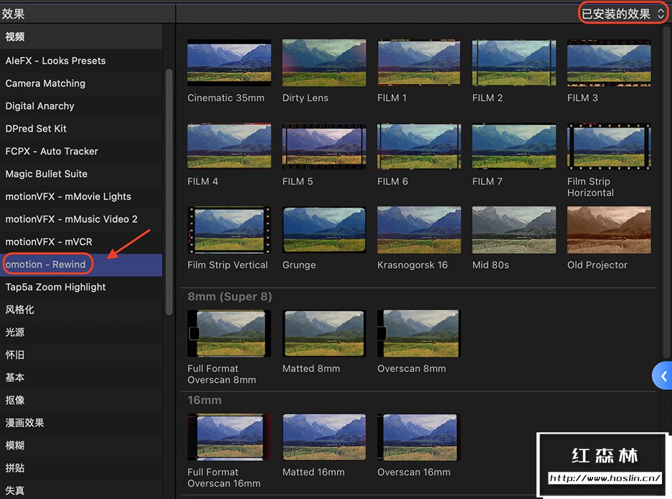Click the Dirty Lens label
672x499 pixels.
[x=305, y=98]
